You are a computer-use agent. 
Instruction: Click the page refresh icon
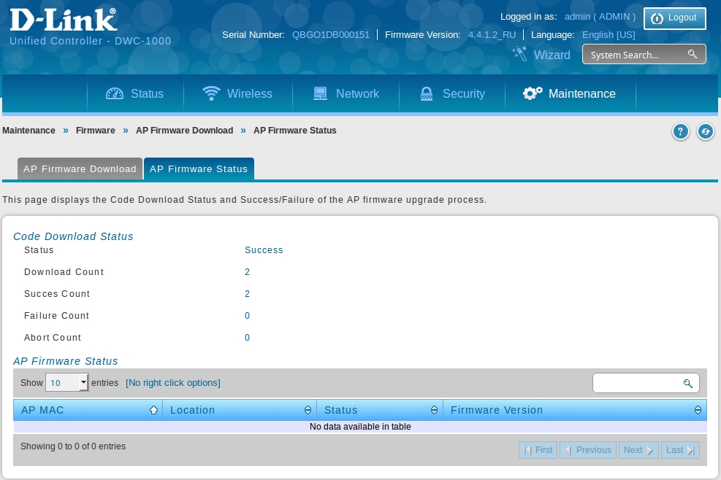(x=705, y=131)
